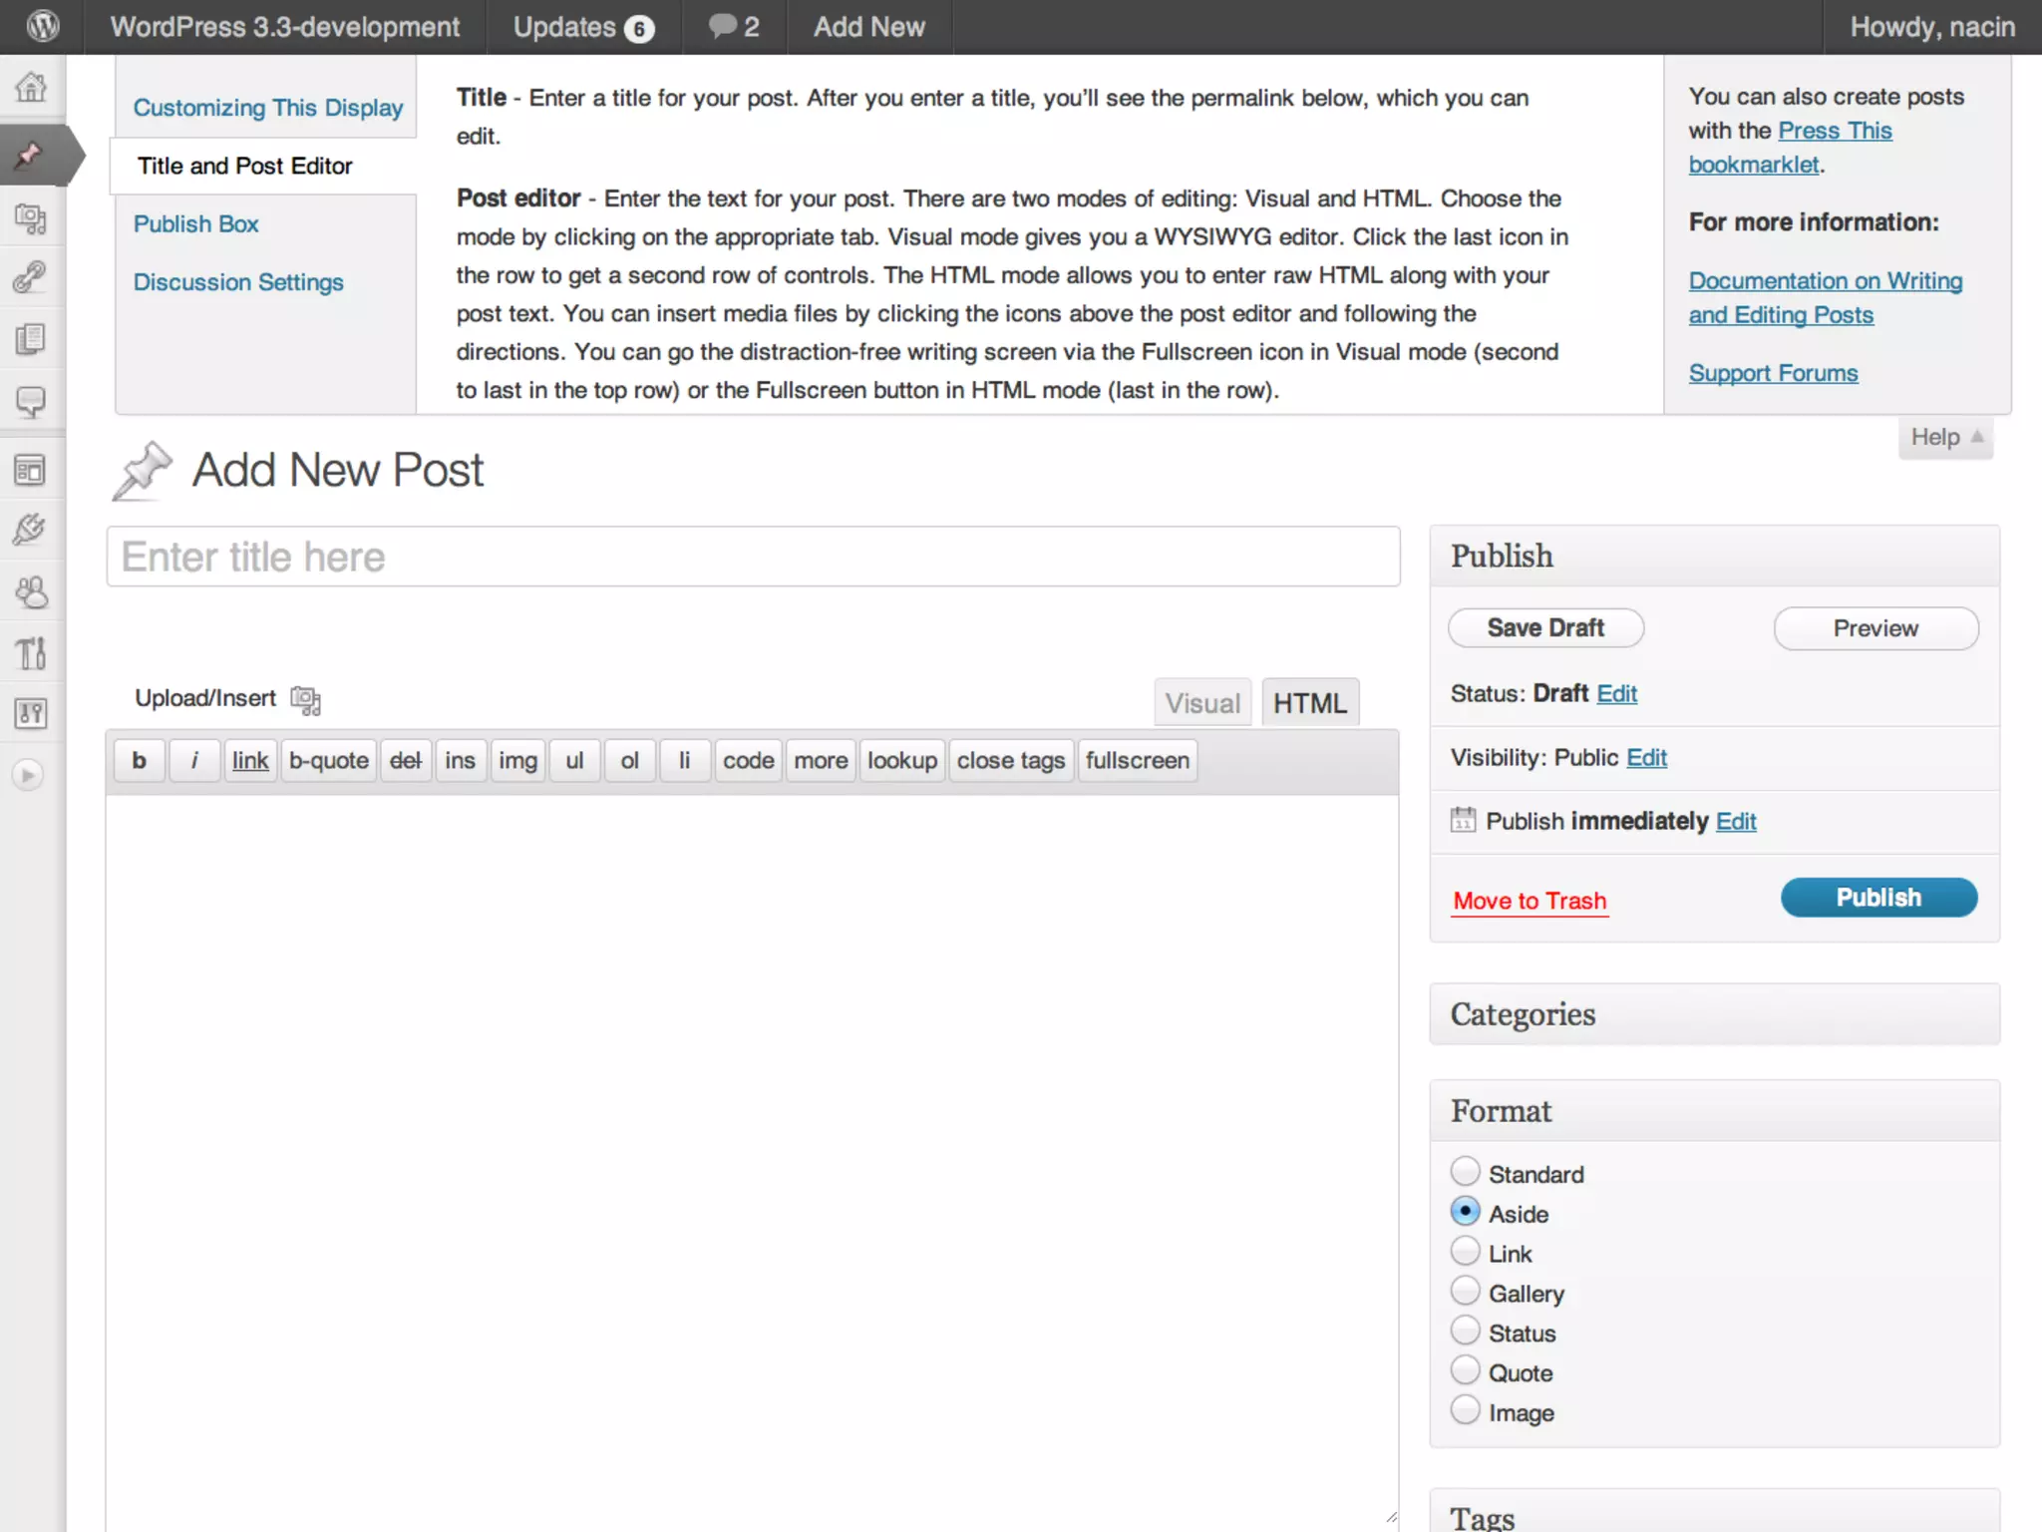This screenshot has width=2042, height=1532.
Task: Click the Upload/Insert media icon
Action: click(x=305, y=700)
